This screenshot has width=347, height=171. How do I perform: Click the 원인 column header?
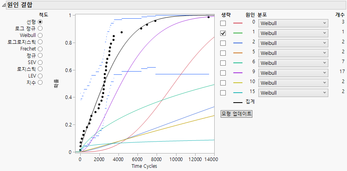250,15
